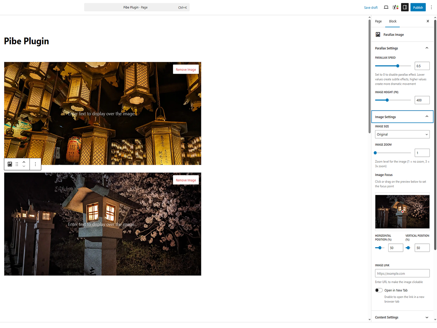The image size is (437, 328).
Task: Toggle Open in New Tab switch
Action: coord(379,290)
